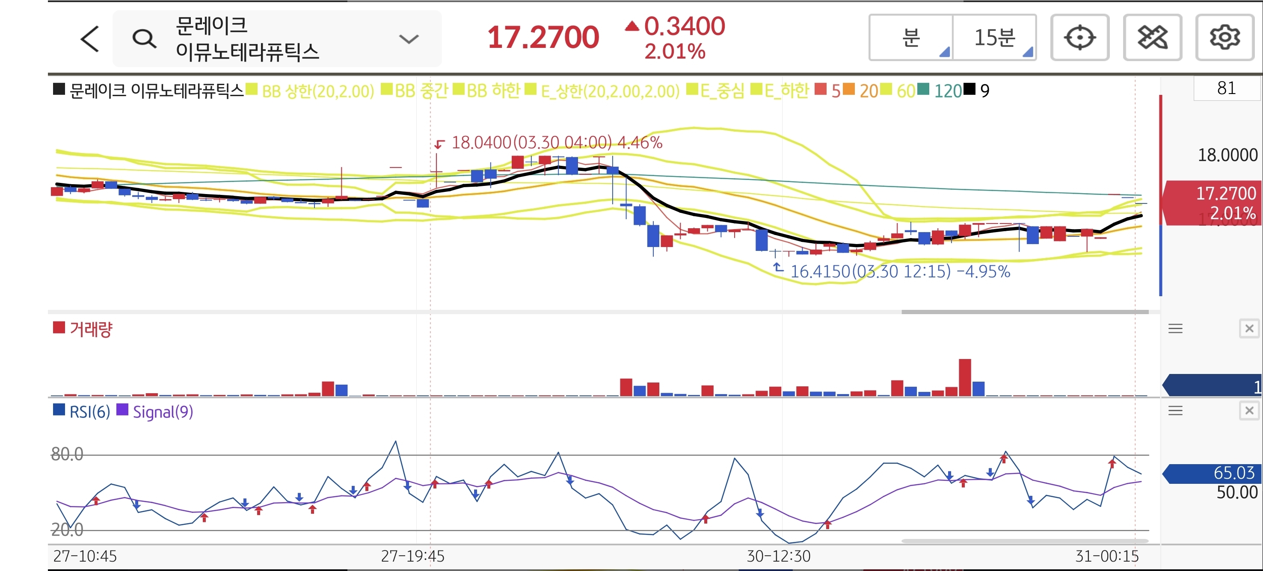This screenshot has width=1263, height=571.
Task: Toggle the 120 moving average legend
Action: (x=947, y=91)
